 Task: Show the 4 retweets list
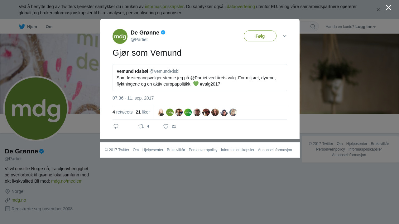coord(123,112)
